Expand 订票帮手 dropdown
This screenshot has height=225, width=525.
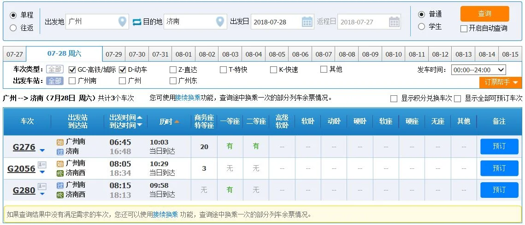(x=501, y=82)
